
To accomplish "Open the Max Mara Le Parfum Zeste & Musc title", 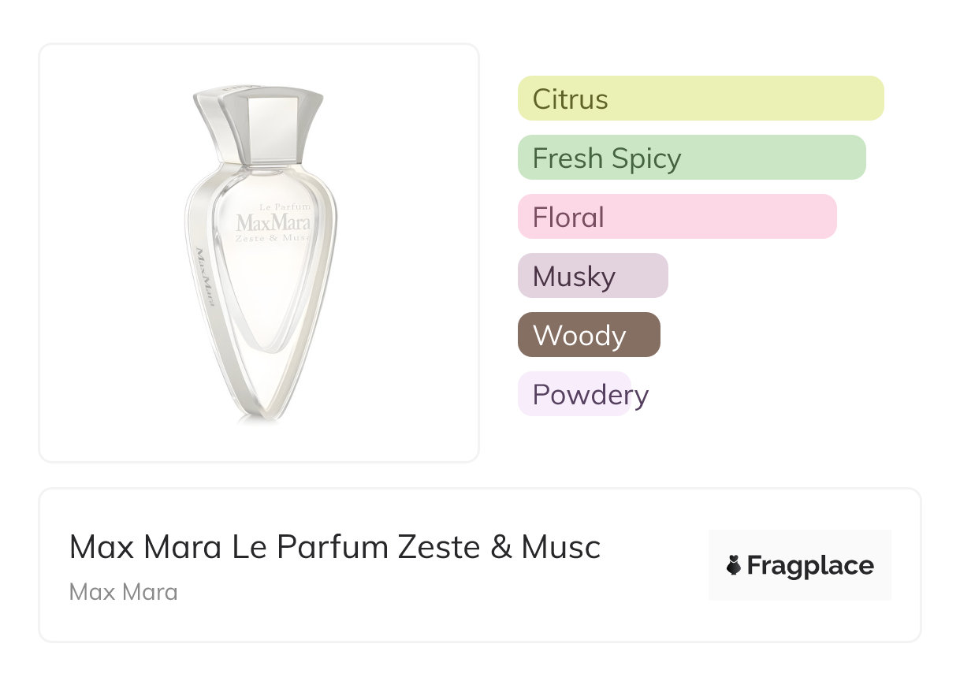I will (x=335, y=547).
